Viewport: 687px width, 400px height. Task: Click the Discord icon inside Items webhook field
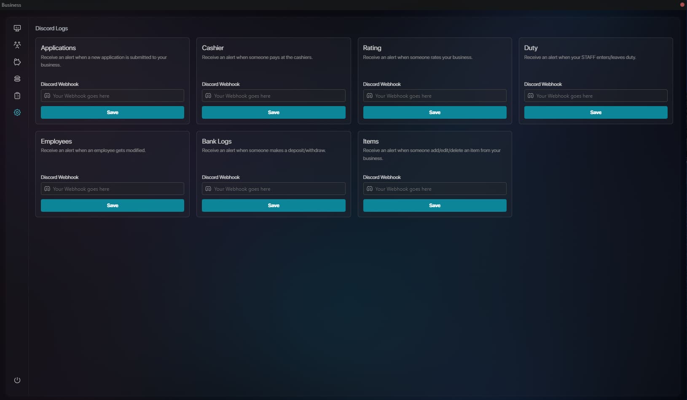(369, 189)
